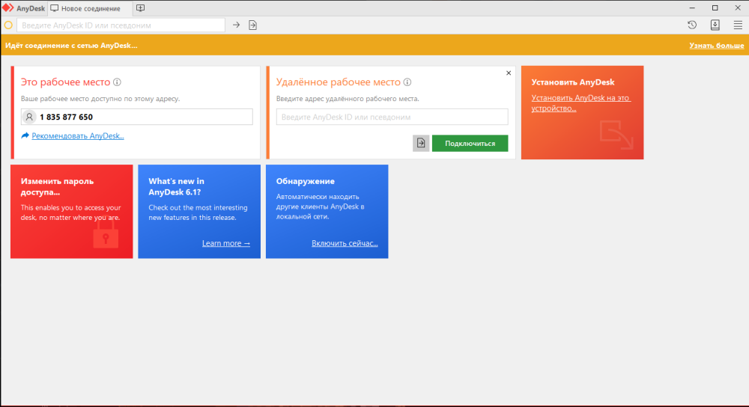Click "Включить сейчас..." link

pyautogui.click(x=345, y=243)
